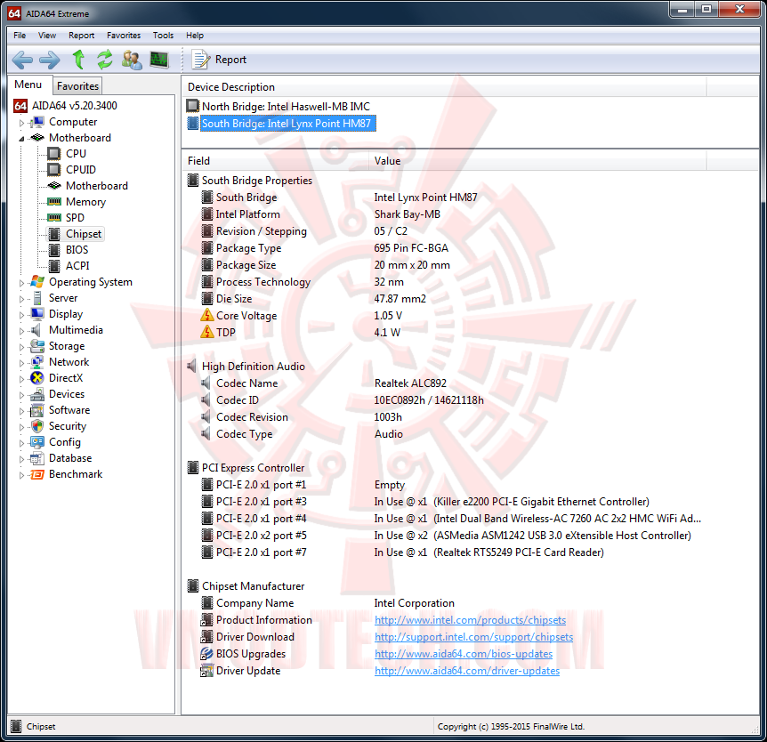Select the Memory tree item
The height and width of the screenshot is (742, 767).
coord(85,202)
